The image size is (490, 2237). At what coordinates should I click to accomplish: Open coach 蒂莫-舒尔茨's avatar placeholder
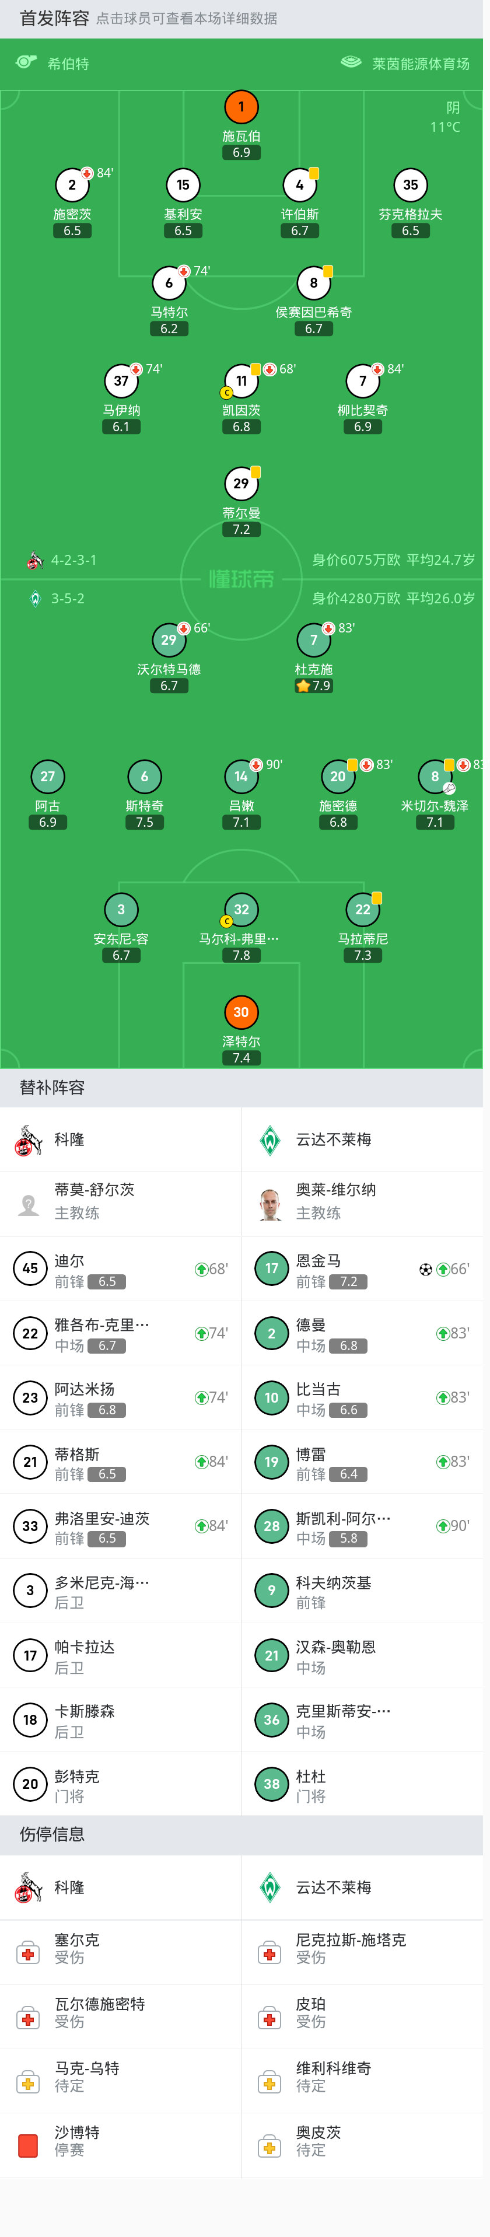click(x=29, y=1204)
